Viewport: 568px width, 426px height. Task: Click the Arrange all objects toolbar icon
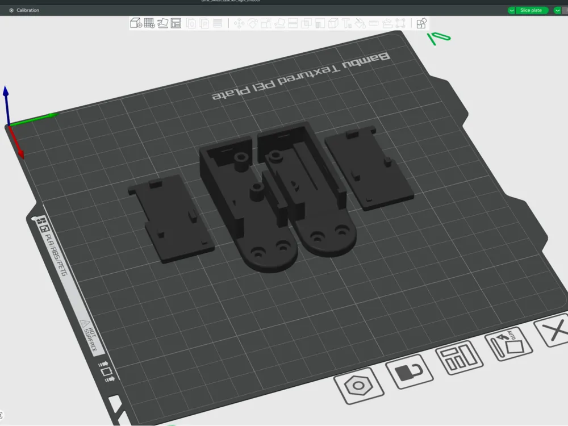tap(176, 23)
